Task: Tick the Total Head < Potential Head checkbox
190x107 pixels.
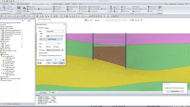Action: [x=39, y=56]
